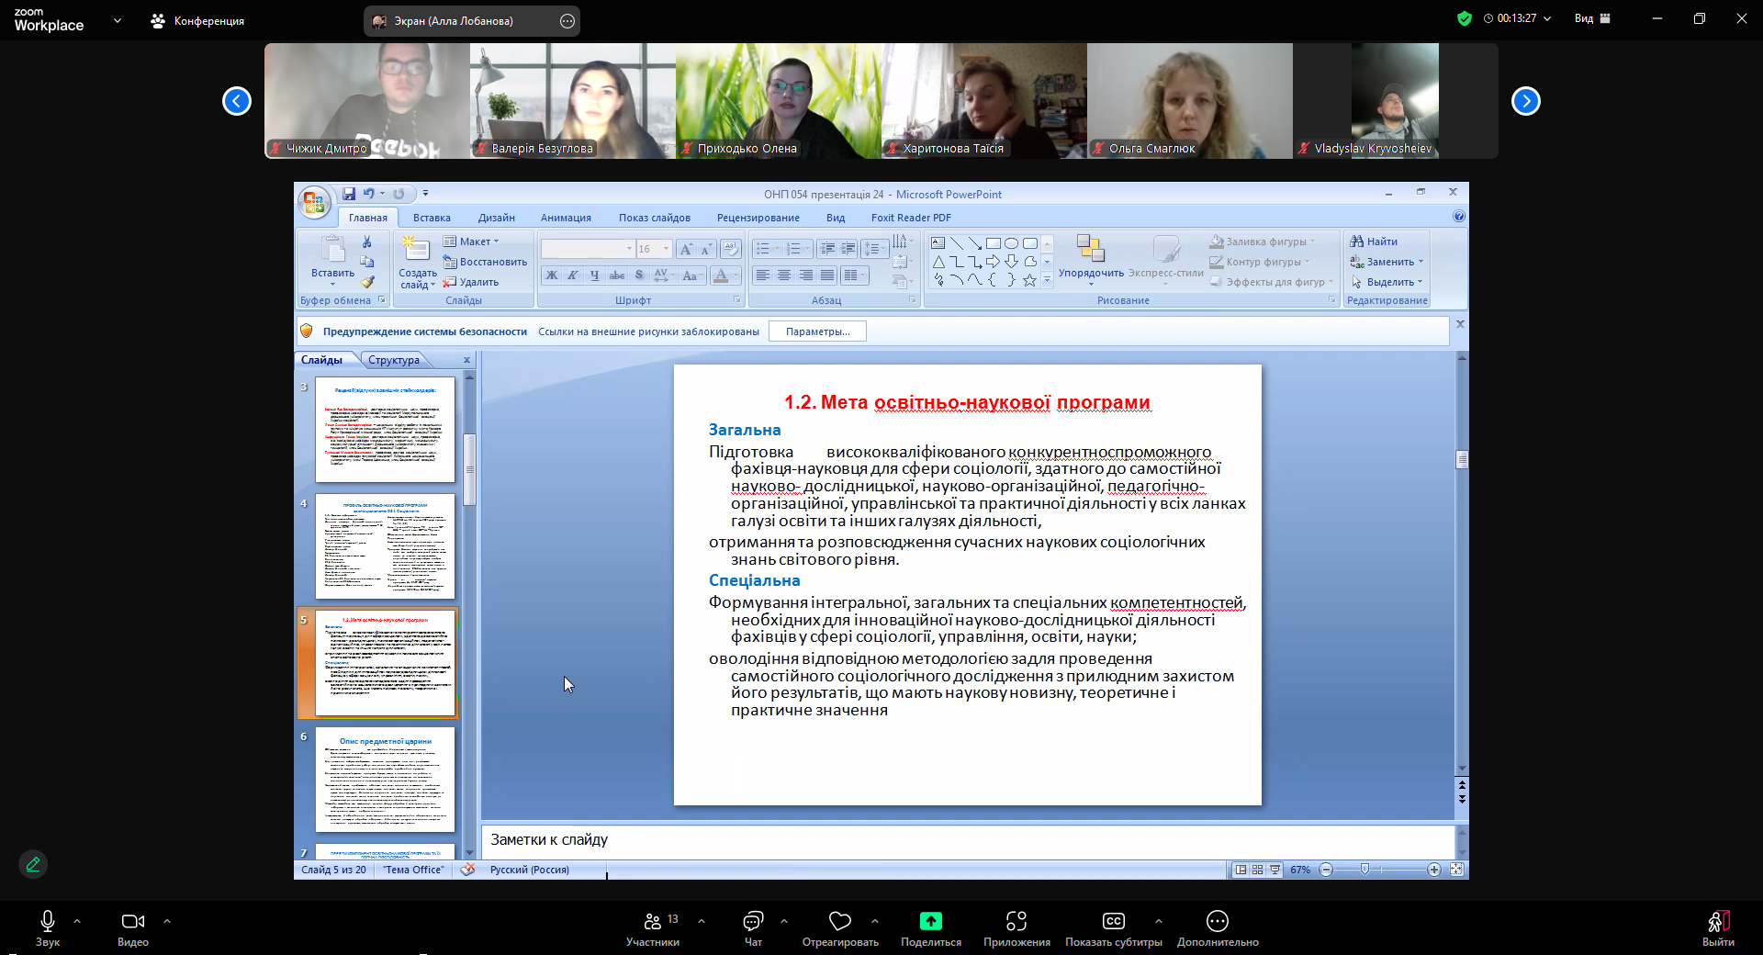Decrease font size with the small A icon

point(706,249)
